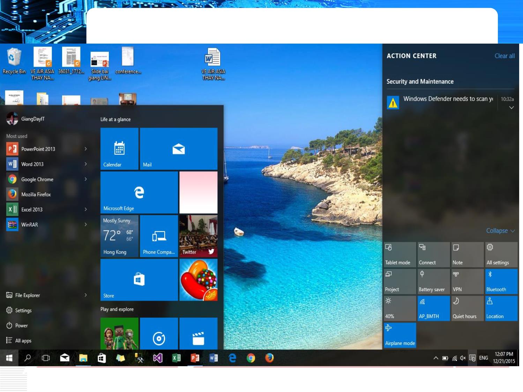Switch to PowerPoint on the taskbar
Image resolution: width=523 pixels, height=392 pixels.
click(x=195, y=358)
